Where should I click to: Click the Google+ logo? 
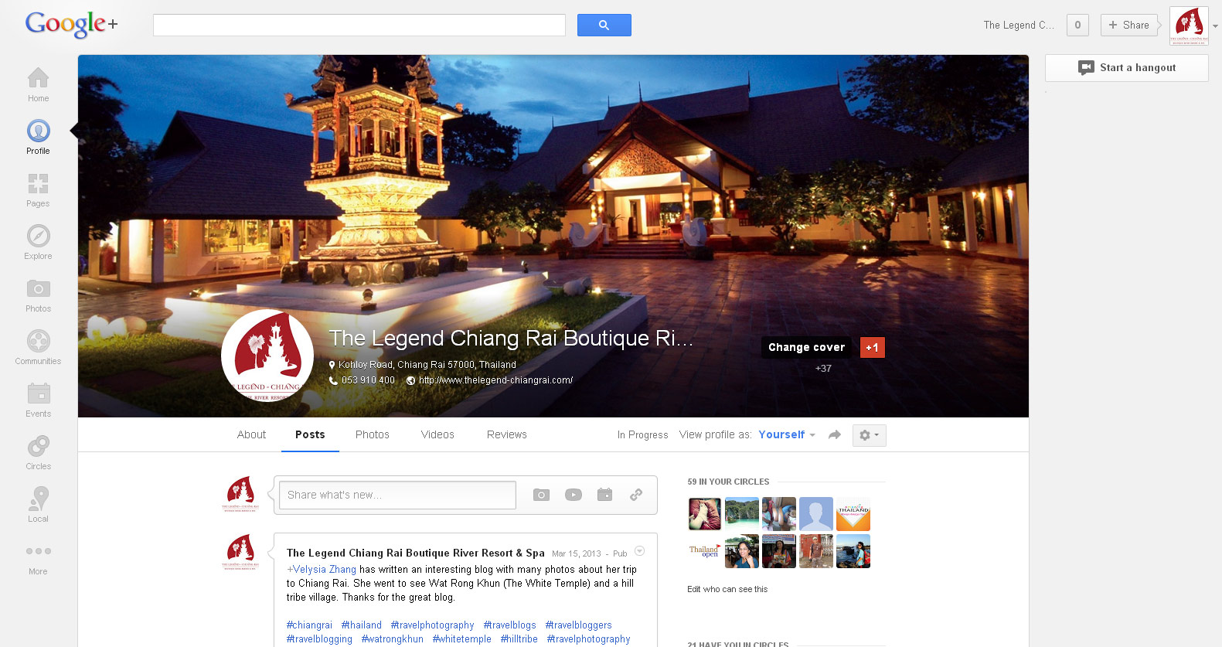point(71,24)
